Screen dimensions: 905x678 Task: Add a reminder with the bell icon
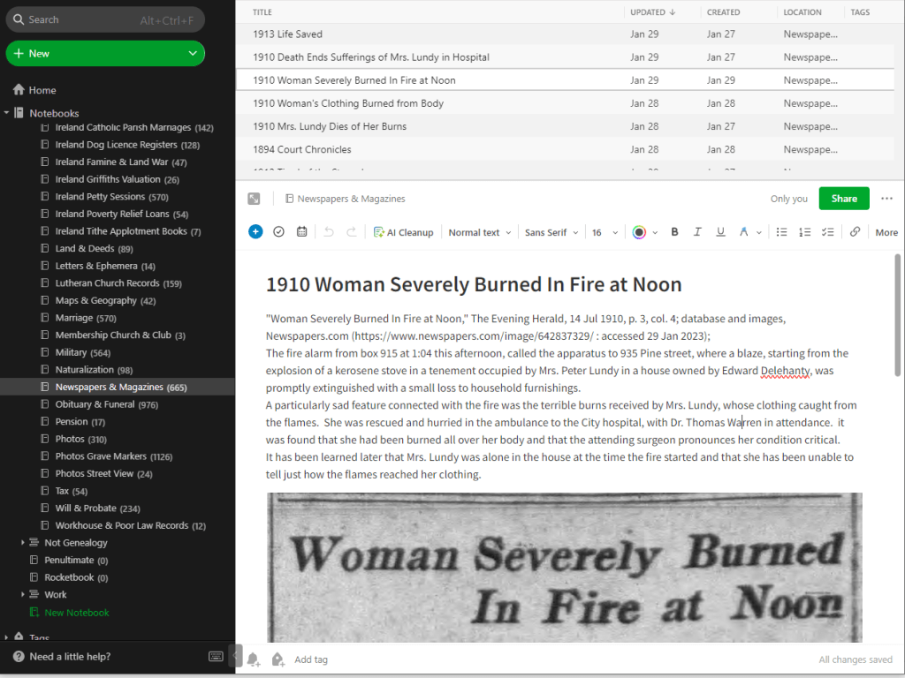pos(254,659)
